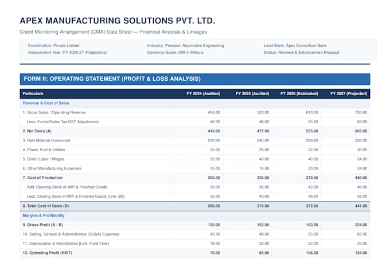Click '2. Net Sales (A)' row label
390x263 pixels.
[37, 131]
